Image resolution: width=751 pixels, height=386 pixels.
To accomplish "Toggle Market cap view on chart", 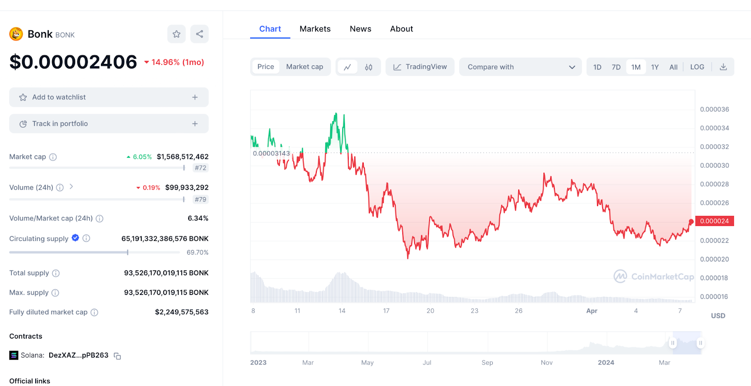I will (305, 67).
